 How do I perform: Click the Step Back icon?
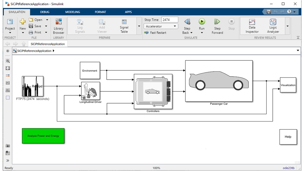coord(187,22)
